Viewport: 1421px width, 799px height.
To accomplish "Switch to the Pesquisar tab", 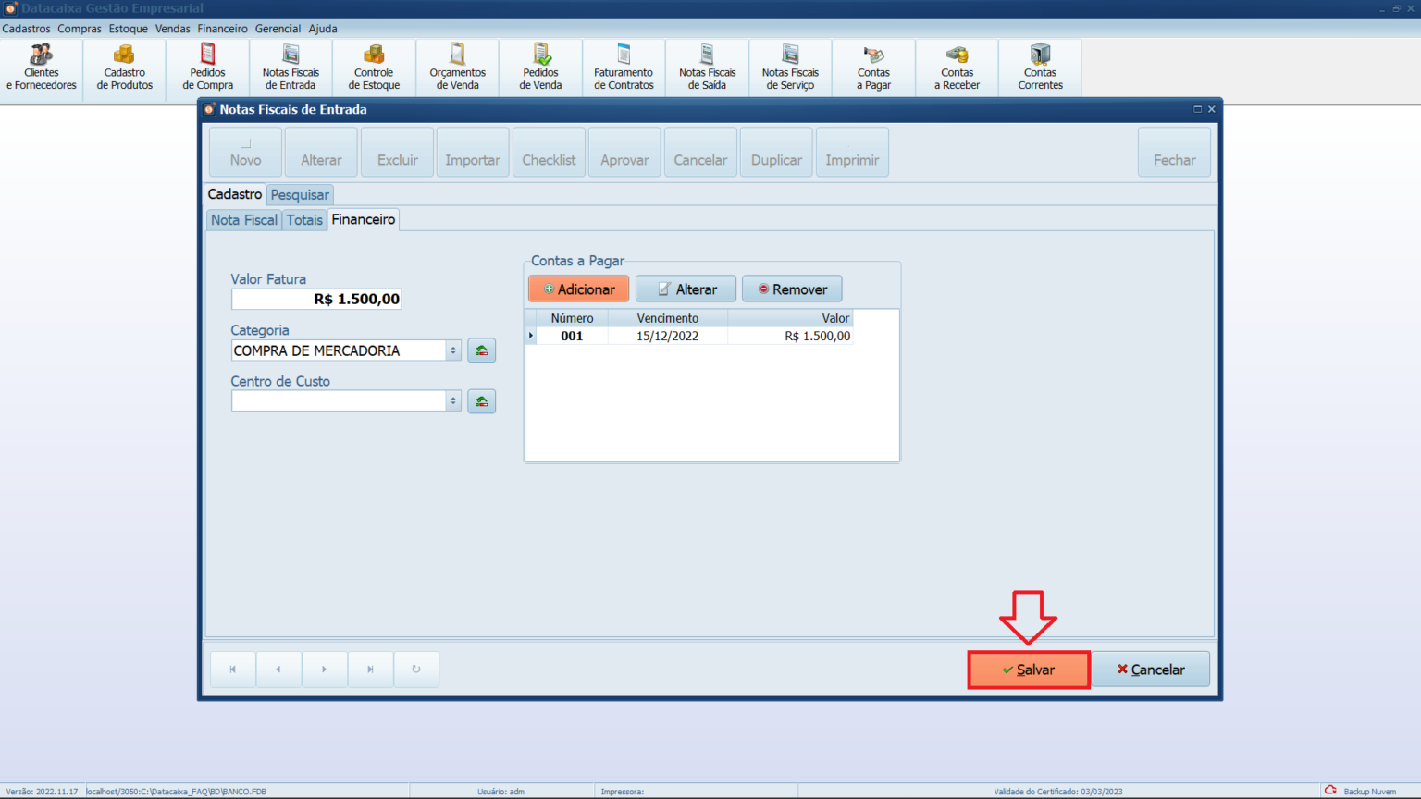I will click(300, 195).
